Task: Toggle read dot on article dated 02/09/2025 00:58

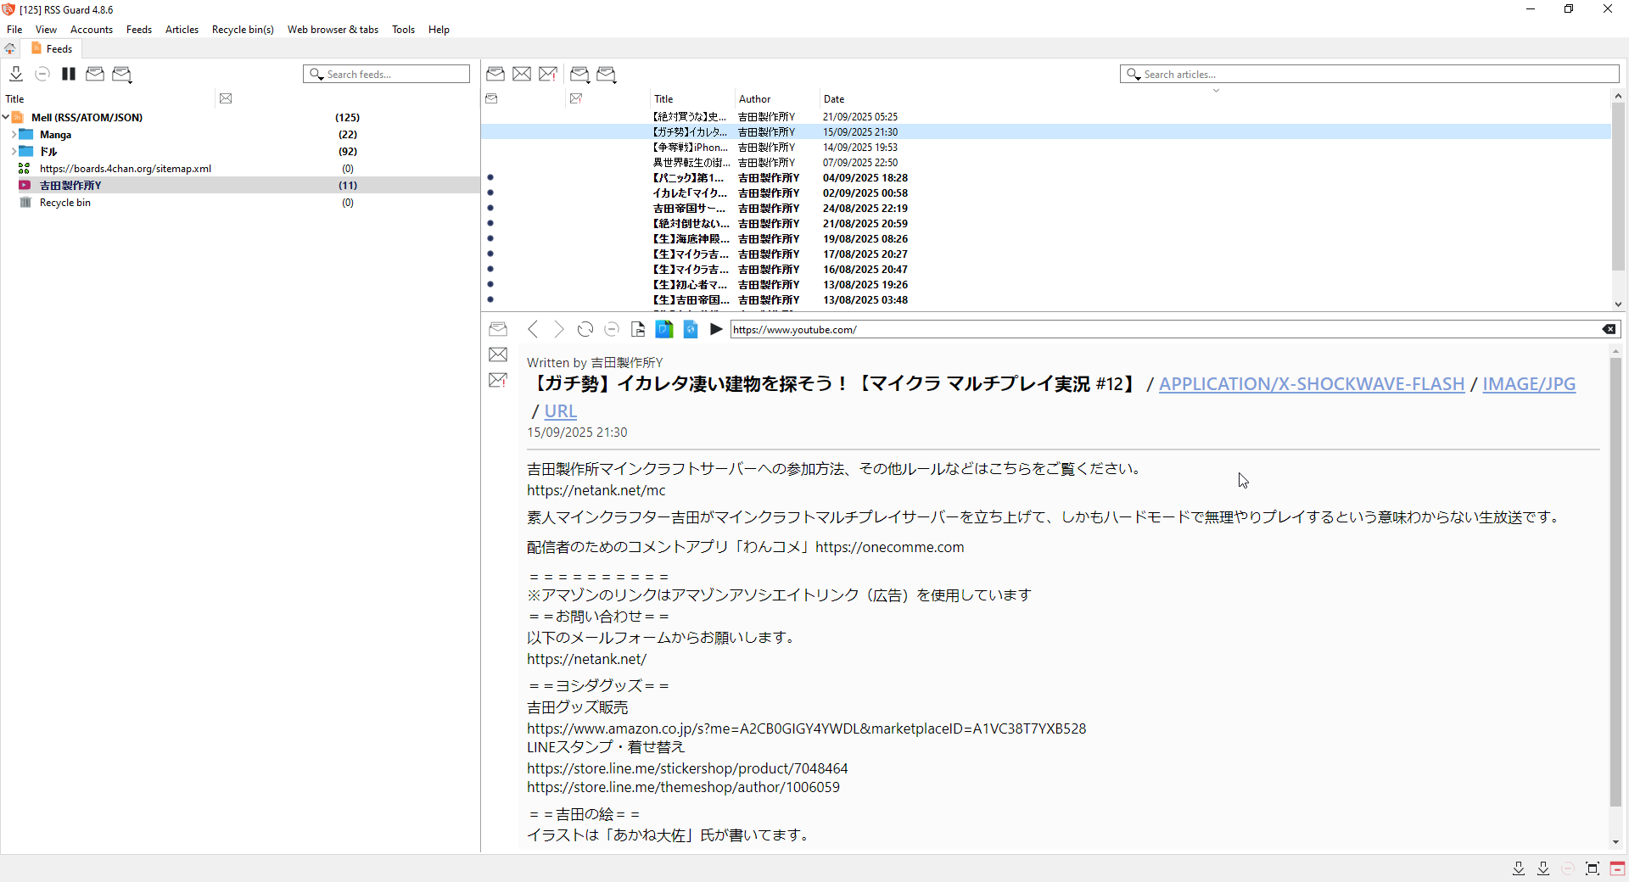Action: coord(490,193)
